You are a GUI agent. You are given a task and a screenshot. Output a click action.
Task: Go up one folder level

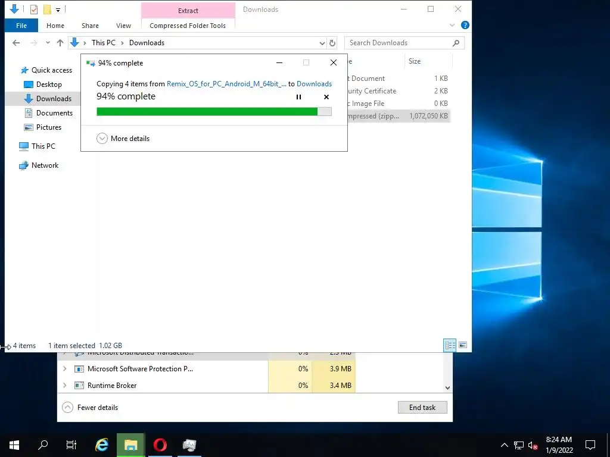(x=60, y=43)
